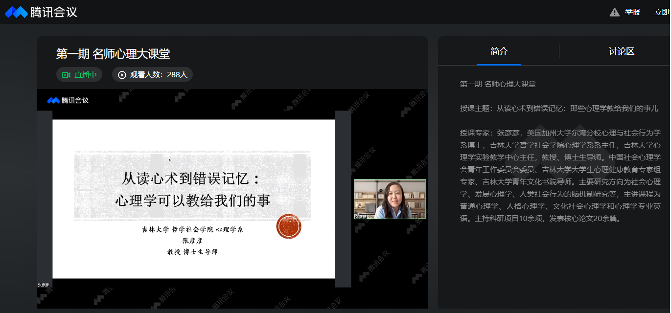Screen dimensions: 671x313
Task: Click the 吉林大学 哲学社会学院 line on the slide
Action: pos(192,229)
